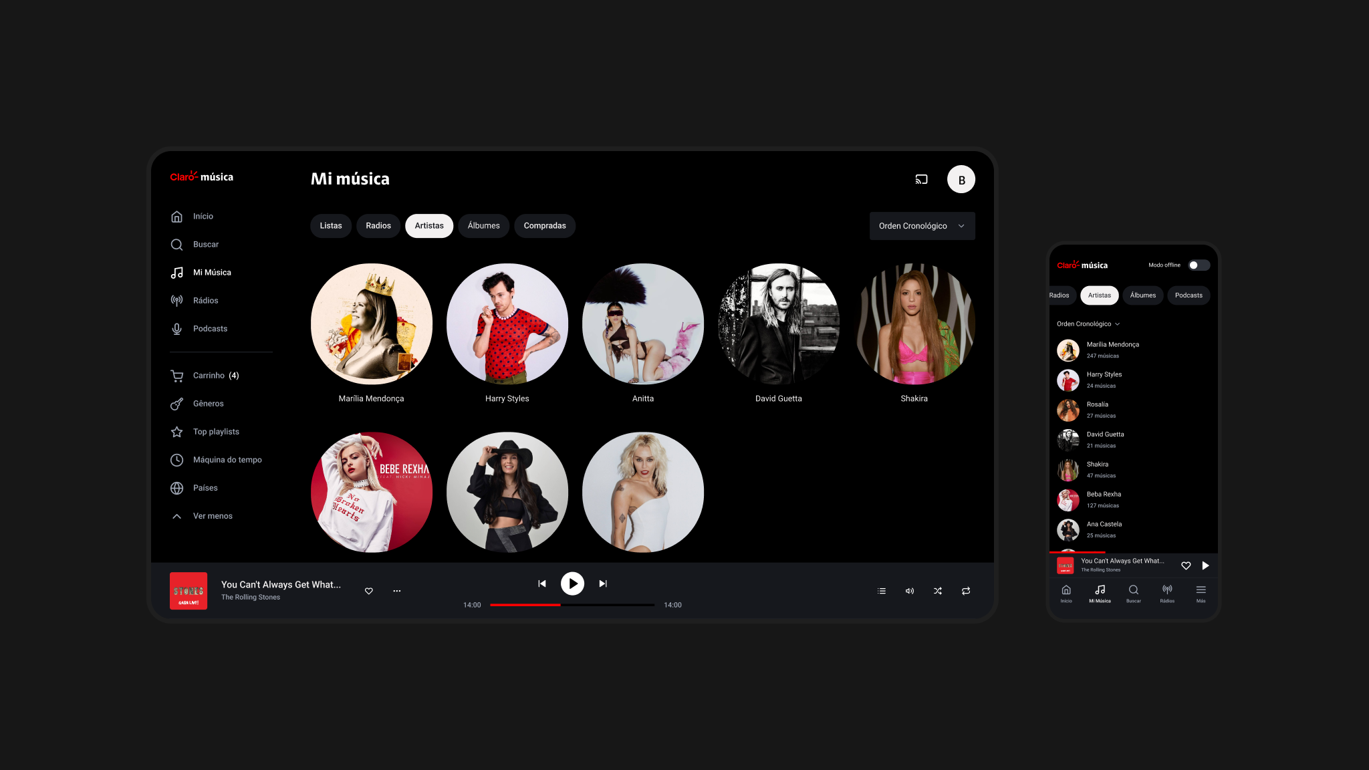The image size is (1369, 770).
Task: Open the B profile avatar
Action: tap(961, 179)
